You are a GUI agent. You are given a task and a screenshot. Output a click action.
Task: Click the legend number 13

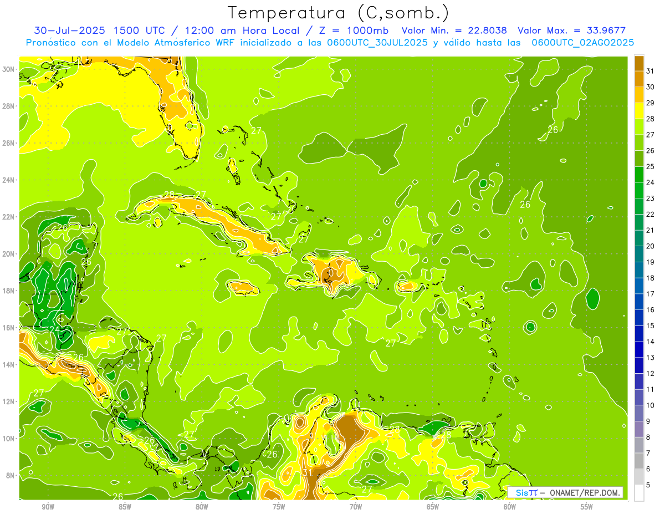650,358
